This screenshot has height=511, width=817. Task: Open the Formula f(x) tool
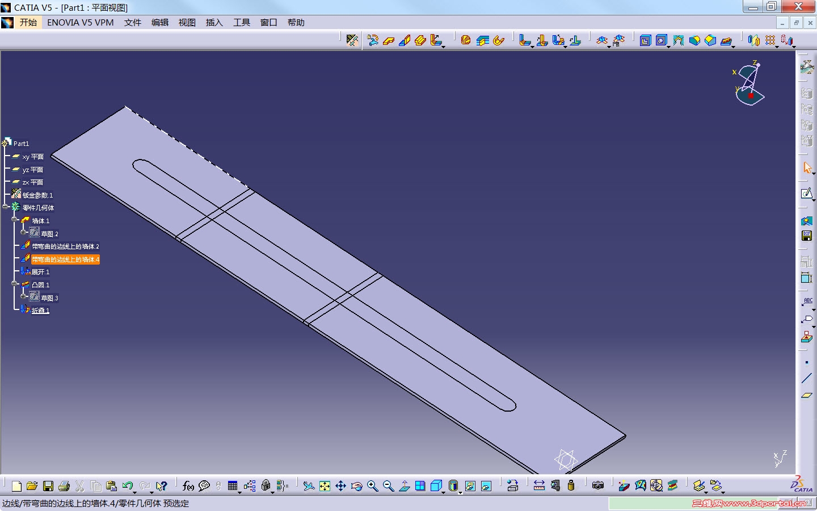coord(188,485)
